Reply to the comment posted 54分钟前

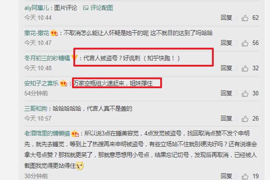(x=226, y=93)
